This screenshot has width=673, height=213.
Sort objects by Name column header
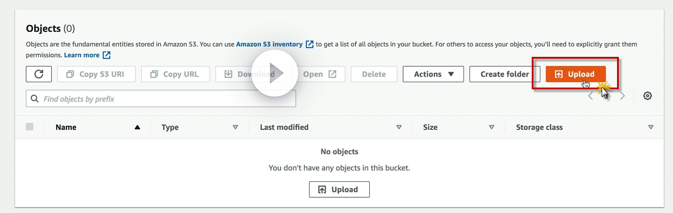[x=66, y=127]
